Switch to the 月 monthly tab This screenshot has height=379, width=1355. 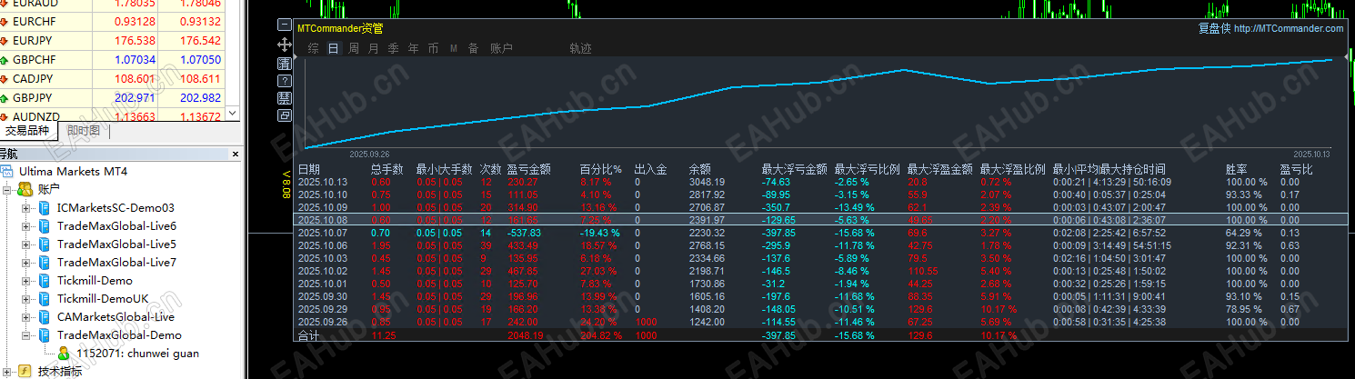pyautogui.click(x=373, y=48)
